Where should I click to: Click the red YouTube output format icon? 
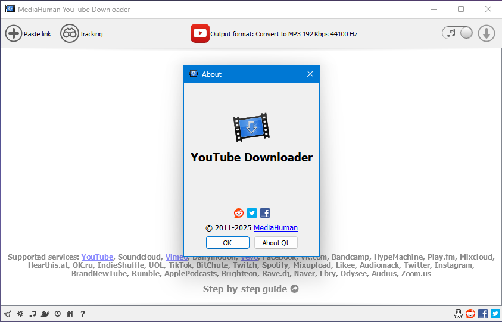(x=199, y=33)
